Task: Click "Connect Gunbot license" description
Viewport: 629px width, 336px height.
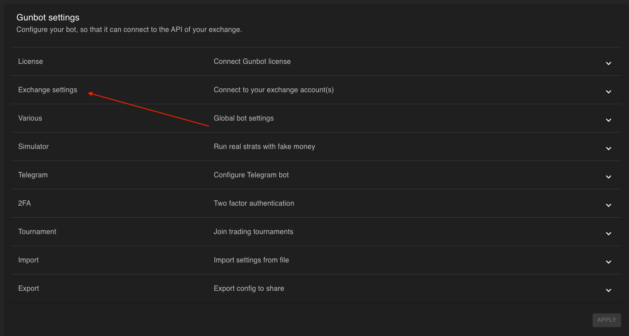Action: (x=252, y=62)
